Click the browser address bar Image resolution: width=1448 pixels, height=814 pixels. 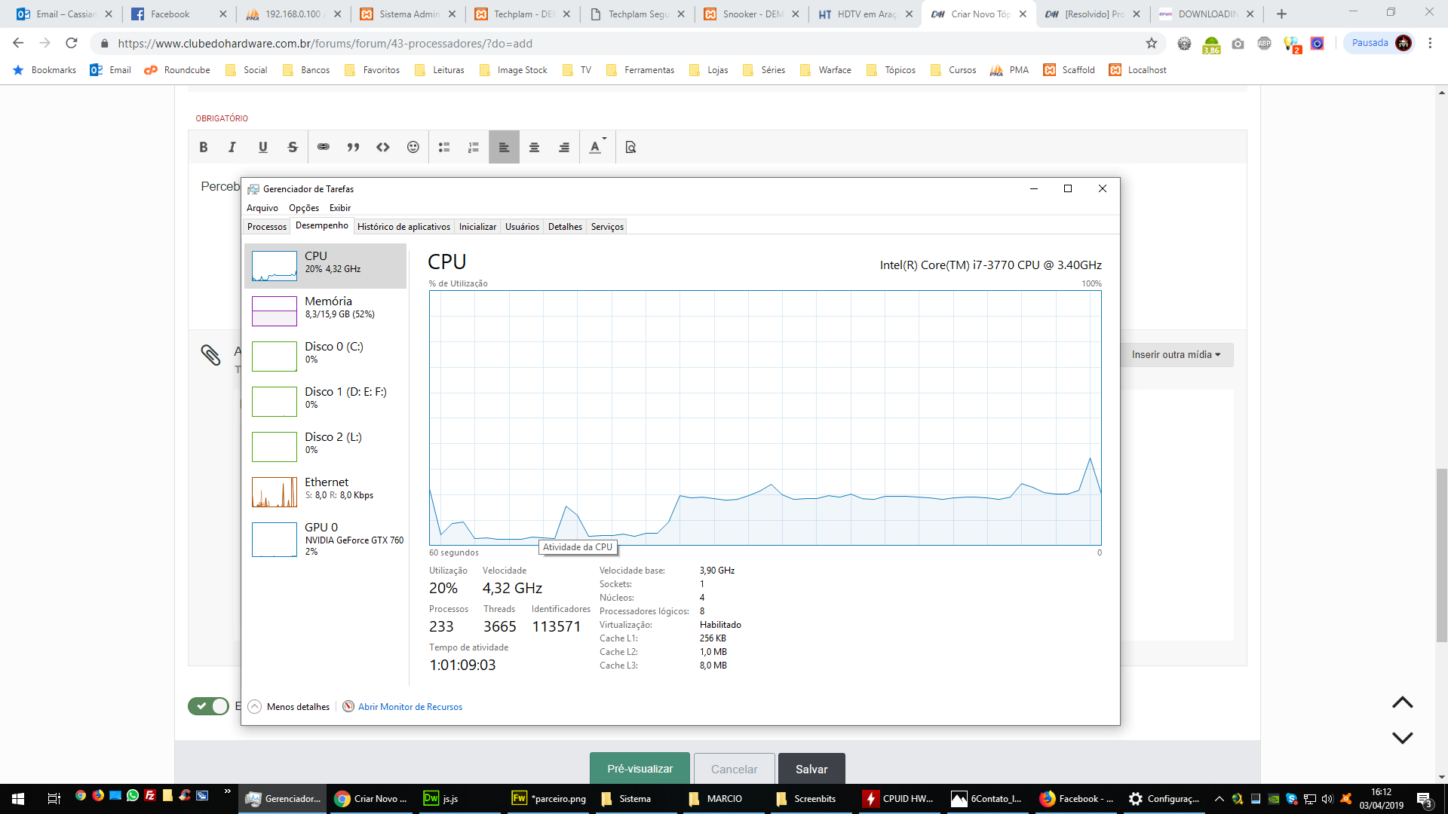[626, 44]
